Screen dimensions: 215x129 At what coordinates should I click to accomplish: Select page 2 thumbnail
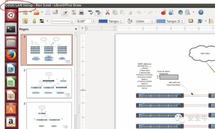[49, 83]
